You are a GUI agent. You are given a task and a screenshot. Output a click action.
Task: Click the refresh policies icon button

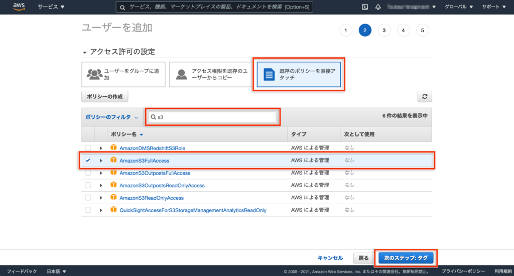(425, 96)
